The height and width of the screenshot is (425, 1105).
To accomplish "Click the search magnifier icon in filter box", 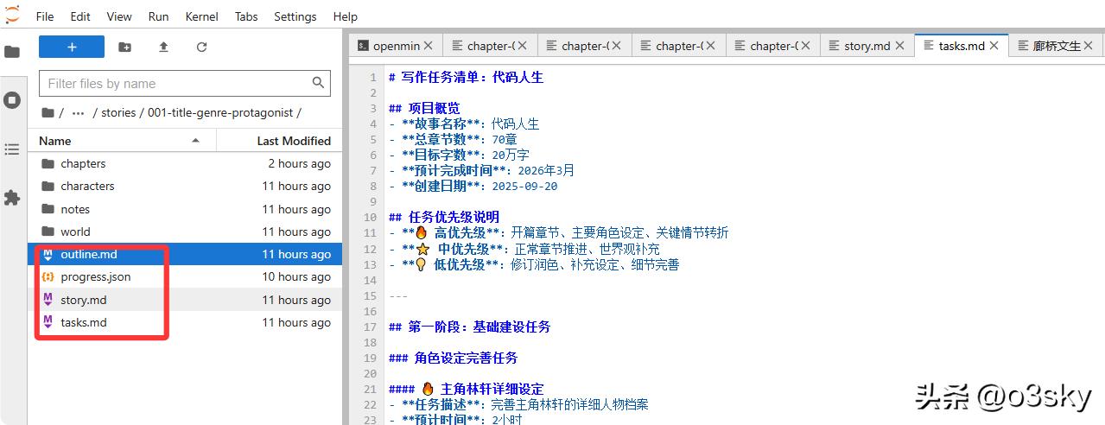I will click(x=319, y=83).
